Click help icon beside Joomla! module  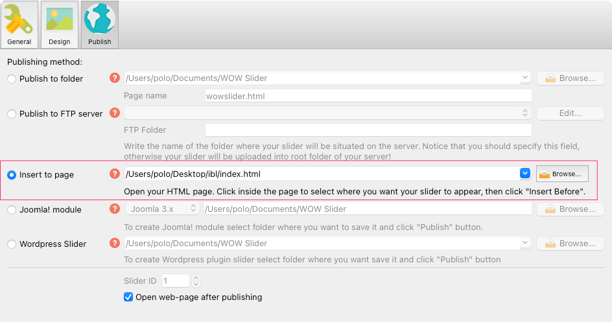point(115,209)
